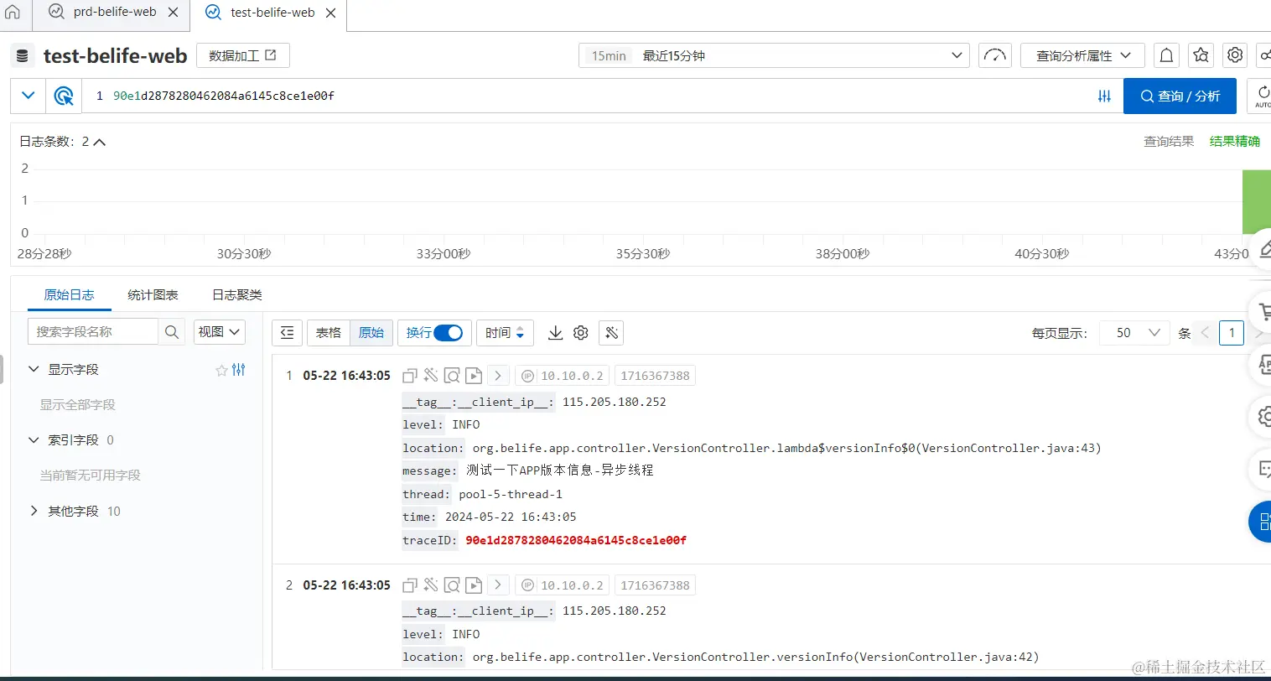Viewport: 1271px width, 681px height.
Task: Collapse the left field sidebar panel
Action: pos(287,332)
